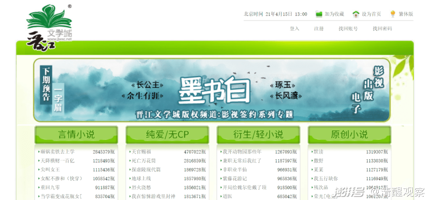Open novel 兼职无常后我红了
Image resolution: width=431 pixels, height=200 pixels.
(x=242, y=161)
